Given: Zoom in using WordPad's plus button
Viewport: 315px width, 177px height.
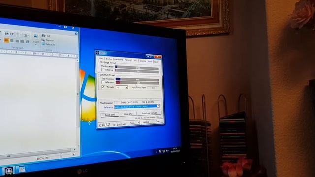Looking at the screenshot, I should [x=74, y=154].
